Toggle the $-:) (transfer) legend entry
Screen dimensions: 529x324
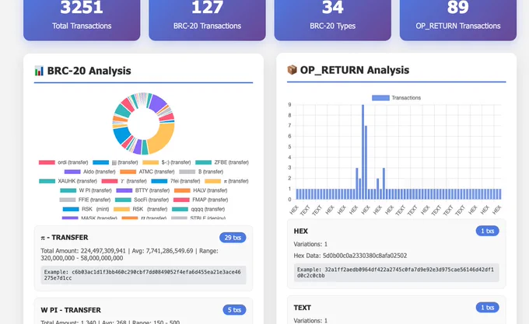[166, 162]
